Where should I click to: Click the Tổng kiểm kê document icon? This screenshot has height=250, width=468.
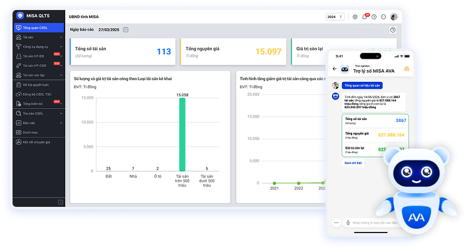click(19, 104)
